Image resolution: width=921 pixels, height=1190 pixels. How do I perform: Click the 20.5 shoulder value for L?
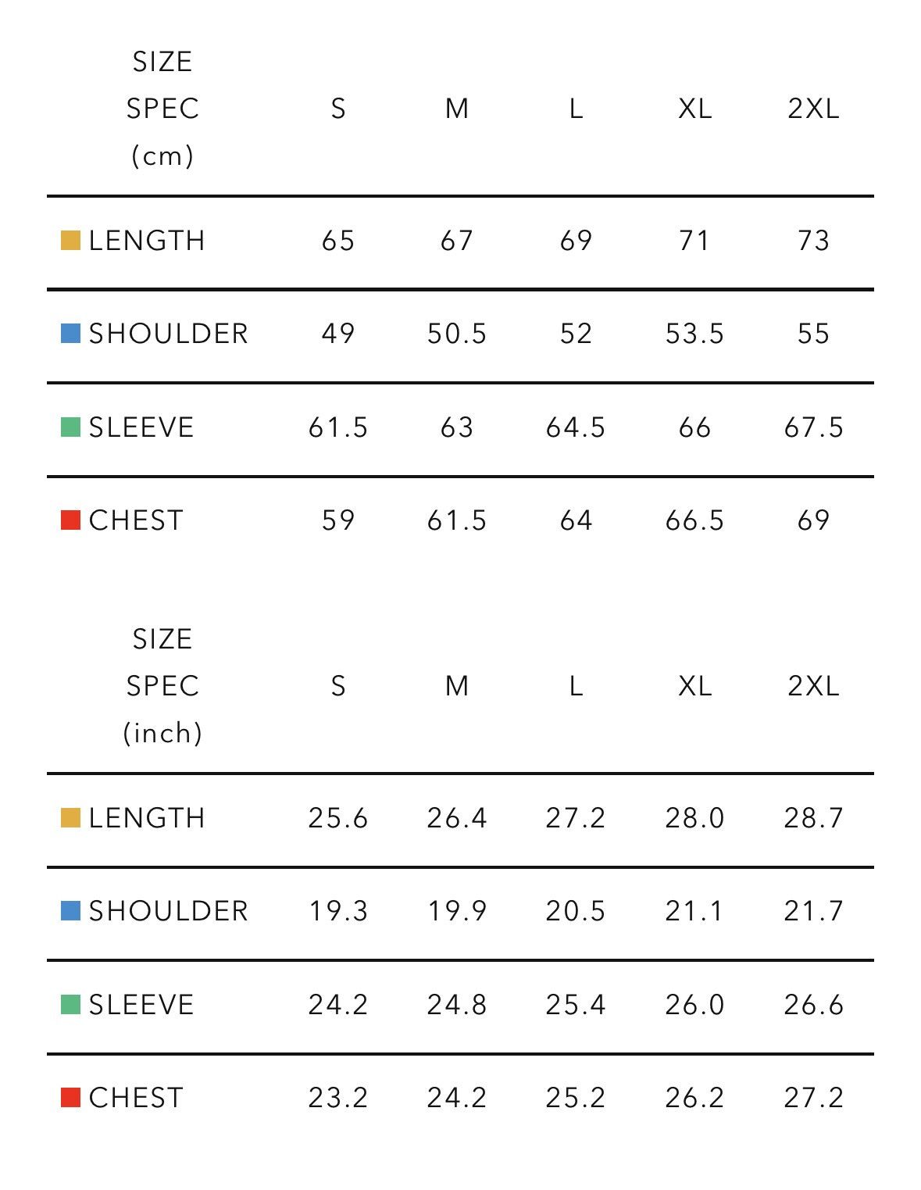click(x=576, y=911)
